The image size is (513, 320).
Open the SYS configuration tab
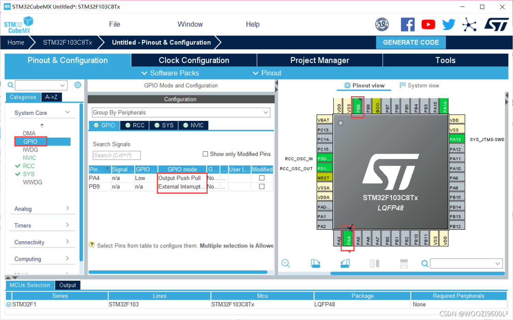[x=164, y=125]
